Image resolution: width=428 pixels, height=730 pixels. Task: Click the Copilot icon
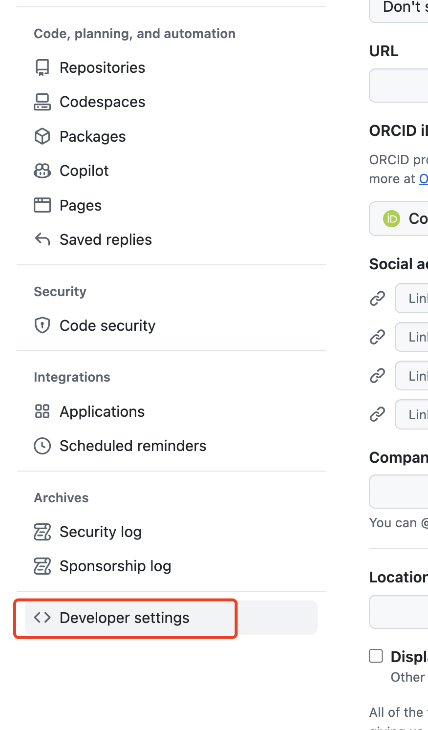coord(43,171)
